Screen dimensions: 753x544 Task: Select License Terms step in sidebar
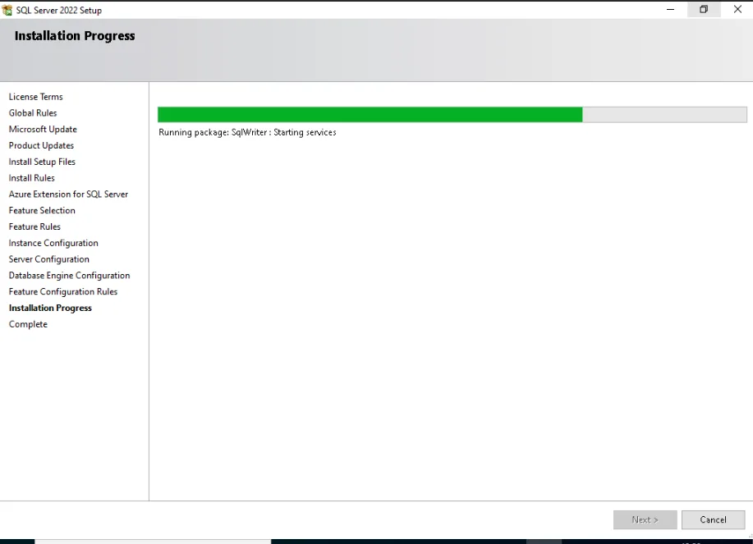[35, 97]
